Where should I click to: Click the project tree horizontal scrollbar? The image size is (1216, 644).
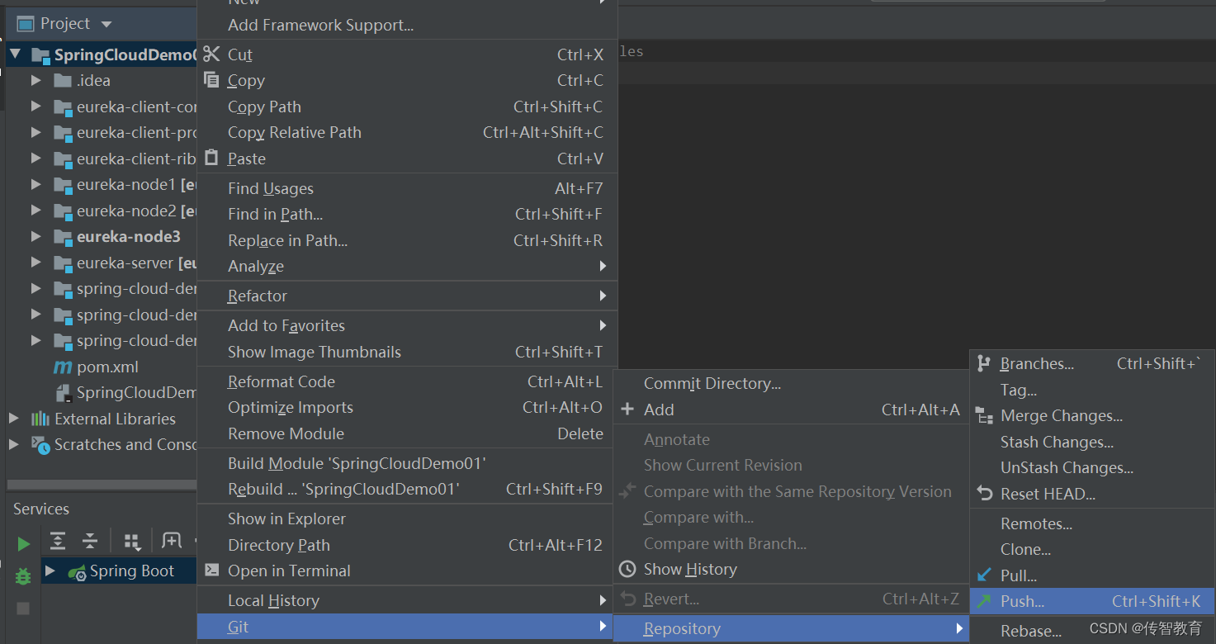pos(102,485)
